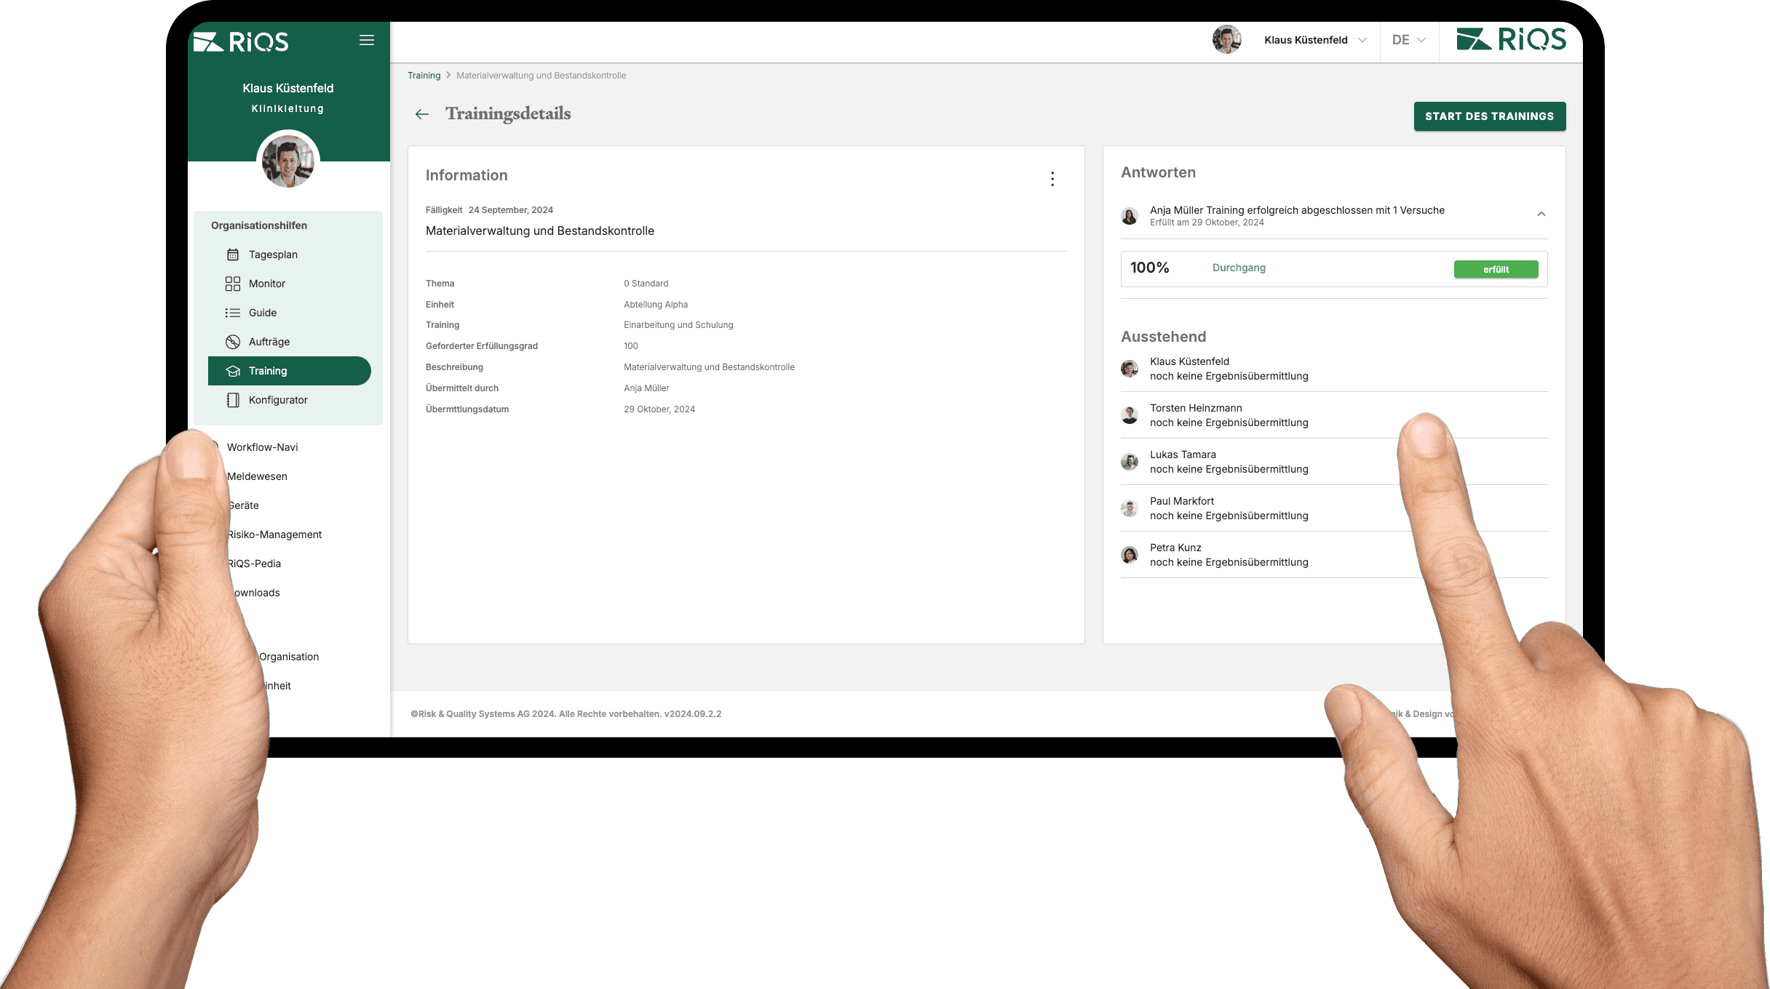1770x989 pixels.
Task: Select Workflow-Navi in the sidebar
Action: (x=262, y=447)
